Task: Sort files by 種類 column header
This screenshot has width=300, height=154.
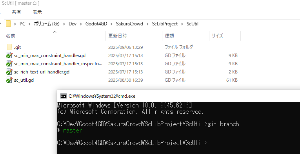Action: [169, 36]
